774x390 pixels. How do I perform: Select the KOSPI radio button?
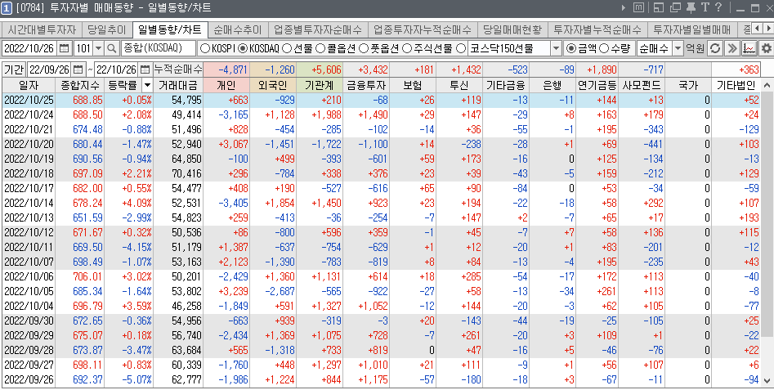click(x=205, y=48)
